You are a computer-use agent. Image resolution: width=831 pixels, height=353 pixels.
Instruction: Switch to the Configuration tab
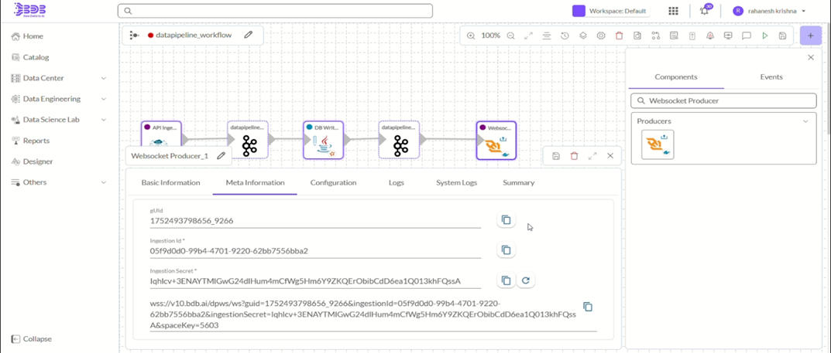click(333, 183)
